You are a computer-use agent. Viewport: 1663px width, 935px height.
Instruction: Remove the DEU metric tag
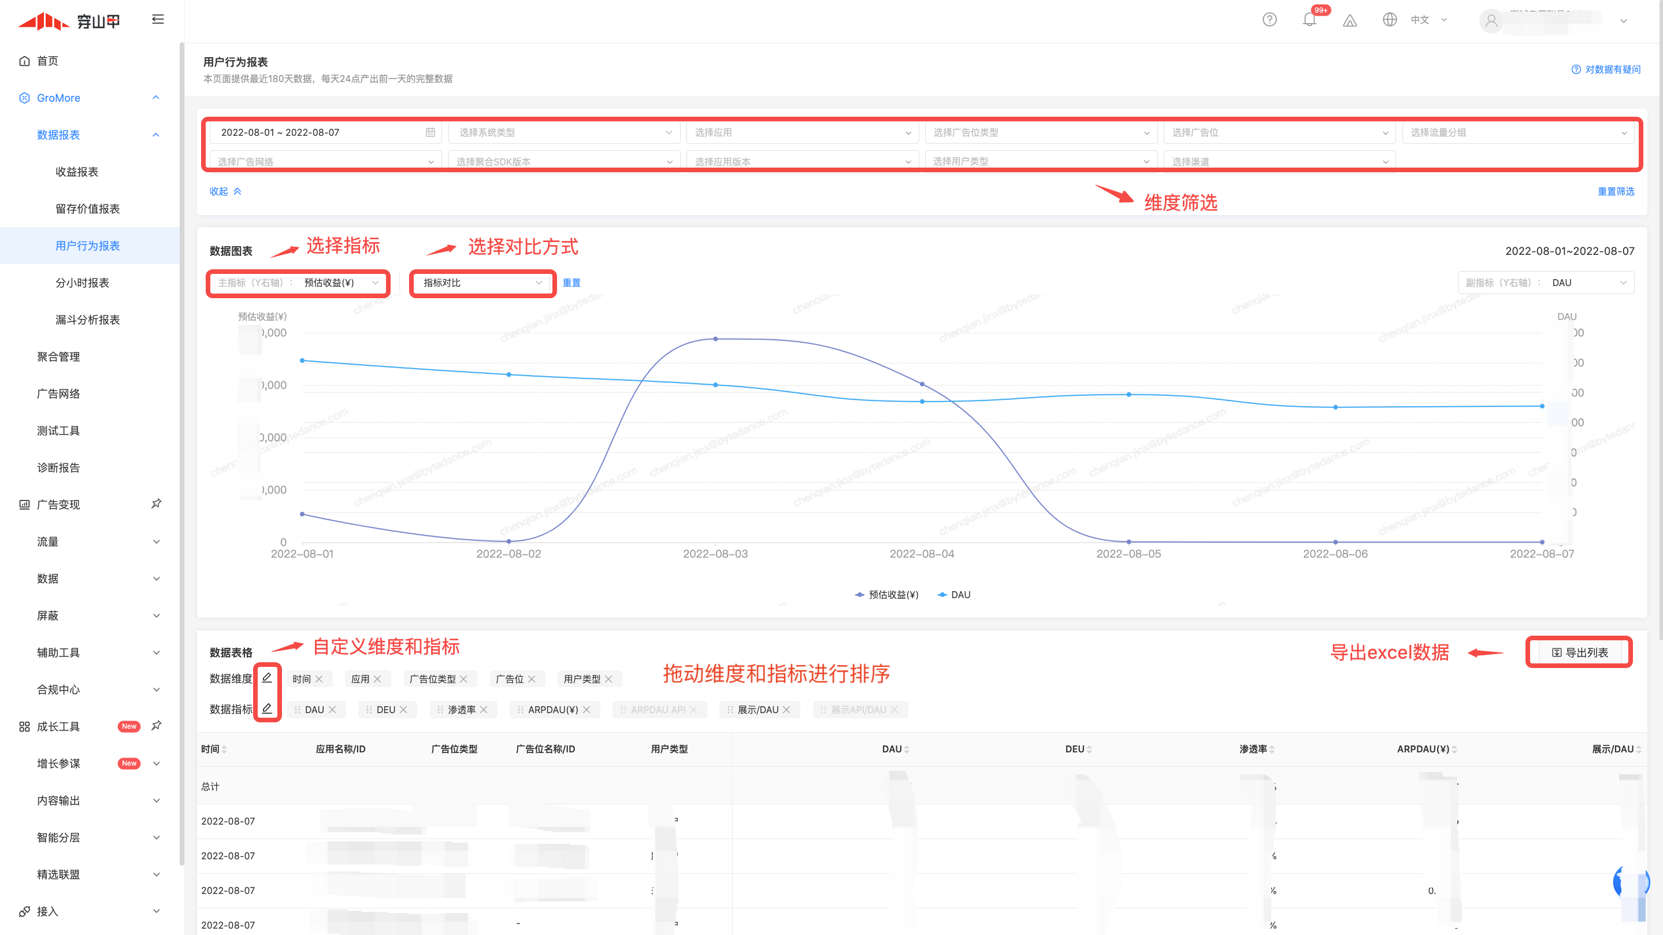tap(403, 710)
